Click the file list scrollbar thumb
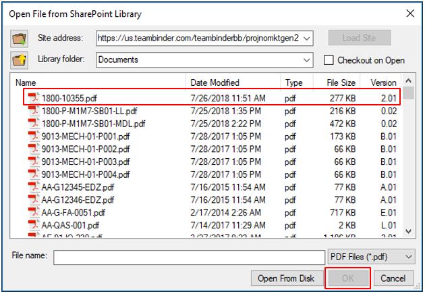 (x=408, y=93)
